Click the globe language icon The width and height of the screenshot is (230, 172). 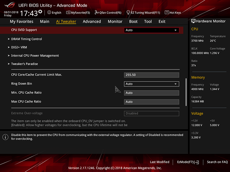(49, 13)
